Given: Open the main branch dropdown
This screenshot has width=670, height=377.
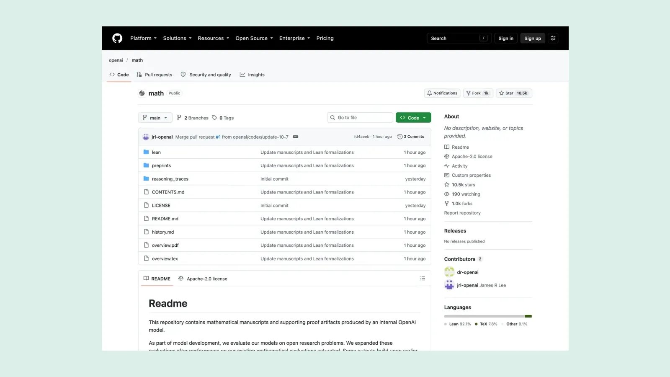Looking at the screenshot, I should point(155,118).
